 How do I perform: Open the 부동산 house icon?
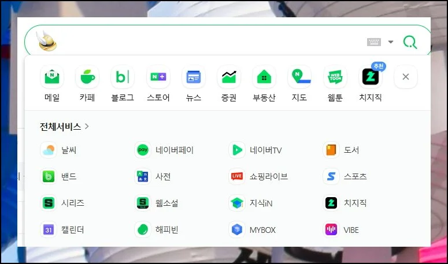pos(264,77)
